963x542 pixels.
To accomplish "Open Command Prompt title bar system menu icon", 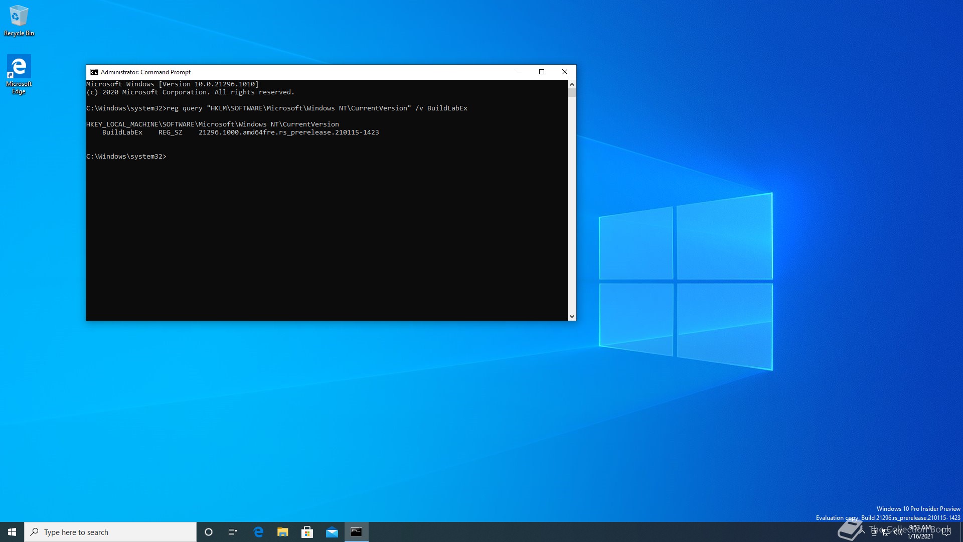I will (94, 72).
